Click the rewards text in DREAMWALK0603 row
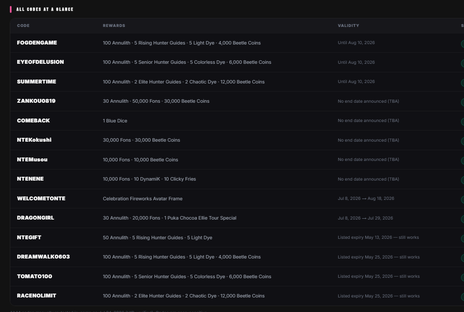The width and height of the screenshot is (464, 312). [x=181, y=257]
